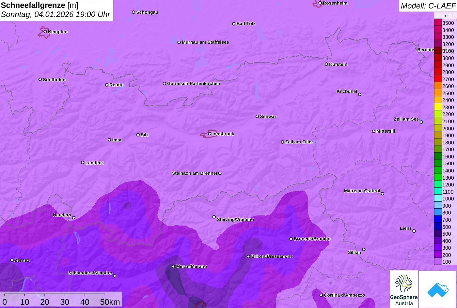
Task: Click the Nauders location dot
Action: (73, 218)
